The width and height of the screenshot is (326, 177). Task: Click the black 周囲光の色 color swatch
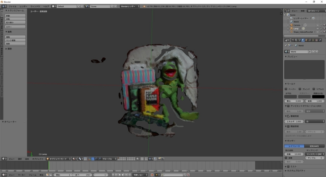pos(318,97)
